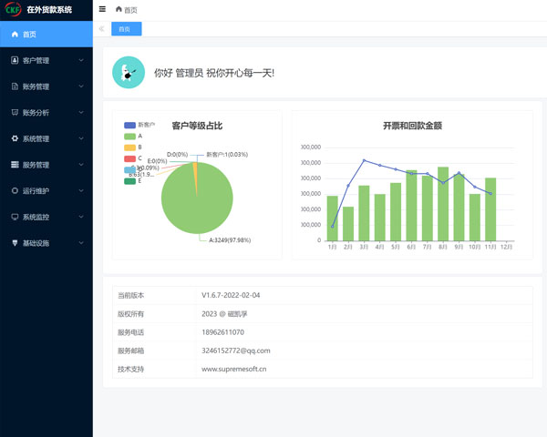
Task: Click the 服务管理 server icon
Action: click(x=15, y=166)
